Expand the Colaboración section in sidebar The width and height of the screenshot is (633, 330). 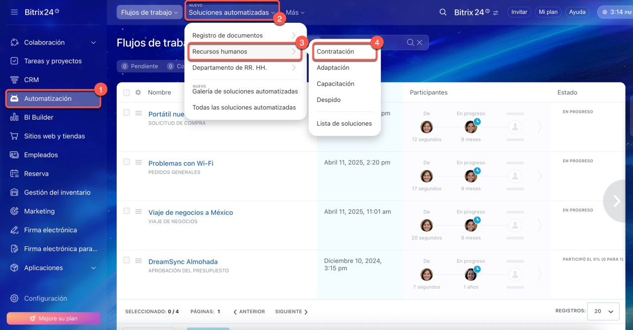click(x=93, y=43)
